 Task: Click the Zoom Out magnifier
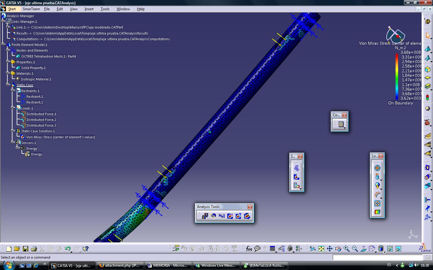point(355,249)
